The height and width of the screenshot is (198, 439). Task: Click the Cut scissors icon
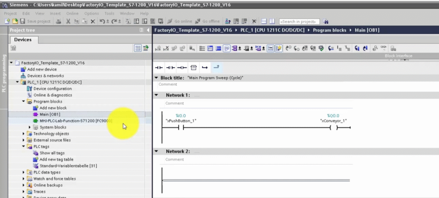68,21
